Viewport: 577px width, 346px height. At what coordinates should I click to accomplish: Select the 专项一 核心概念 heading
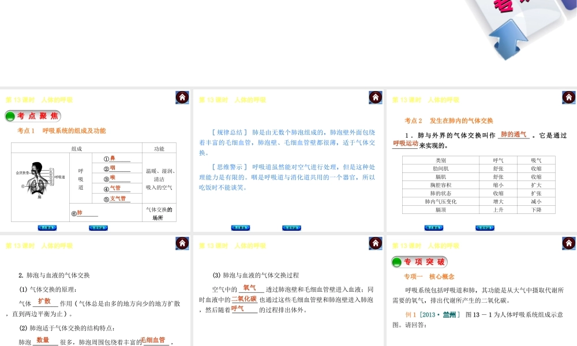tap(429, 276)
